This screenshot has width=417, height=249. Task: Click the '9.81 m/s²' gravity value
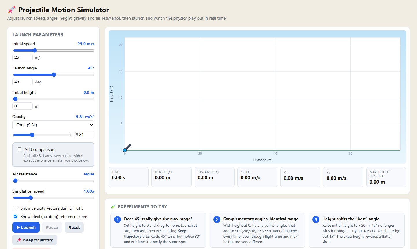point(85,117)
